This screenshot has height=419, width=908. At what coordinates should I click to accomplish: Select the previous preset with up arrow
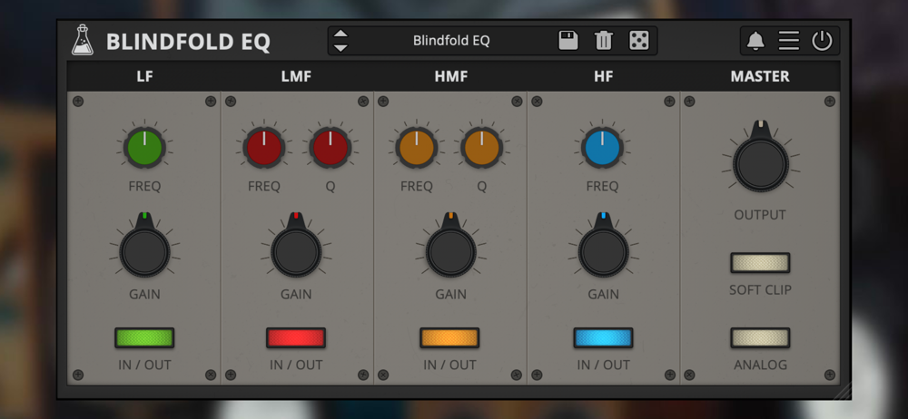pos(340,34)
